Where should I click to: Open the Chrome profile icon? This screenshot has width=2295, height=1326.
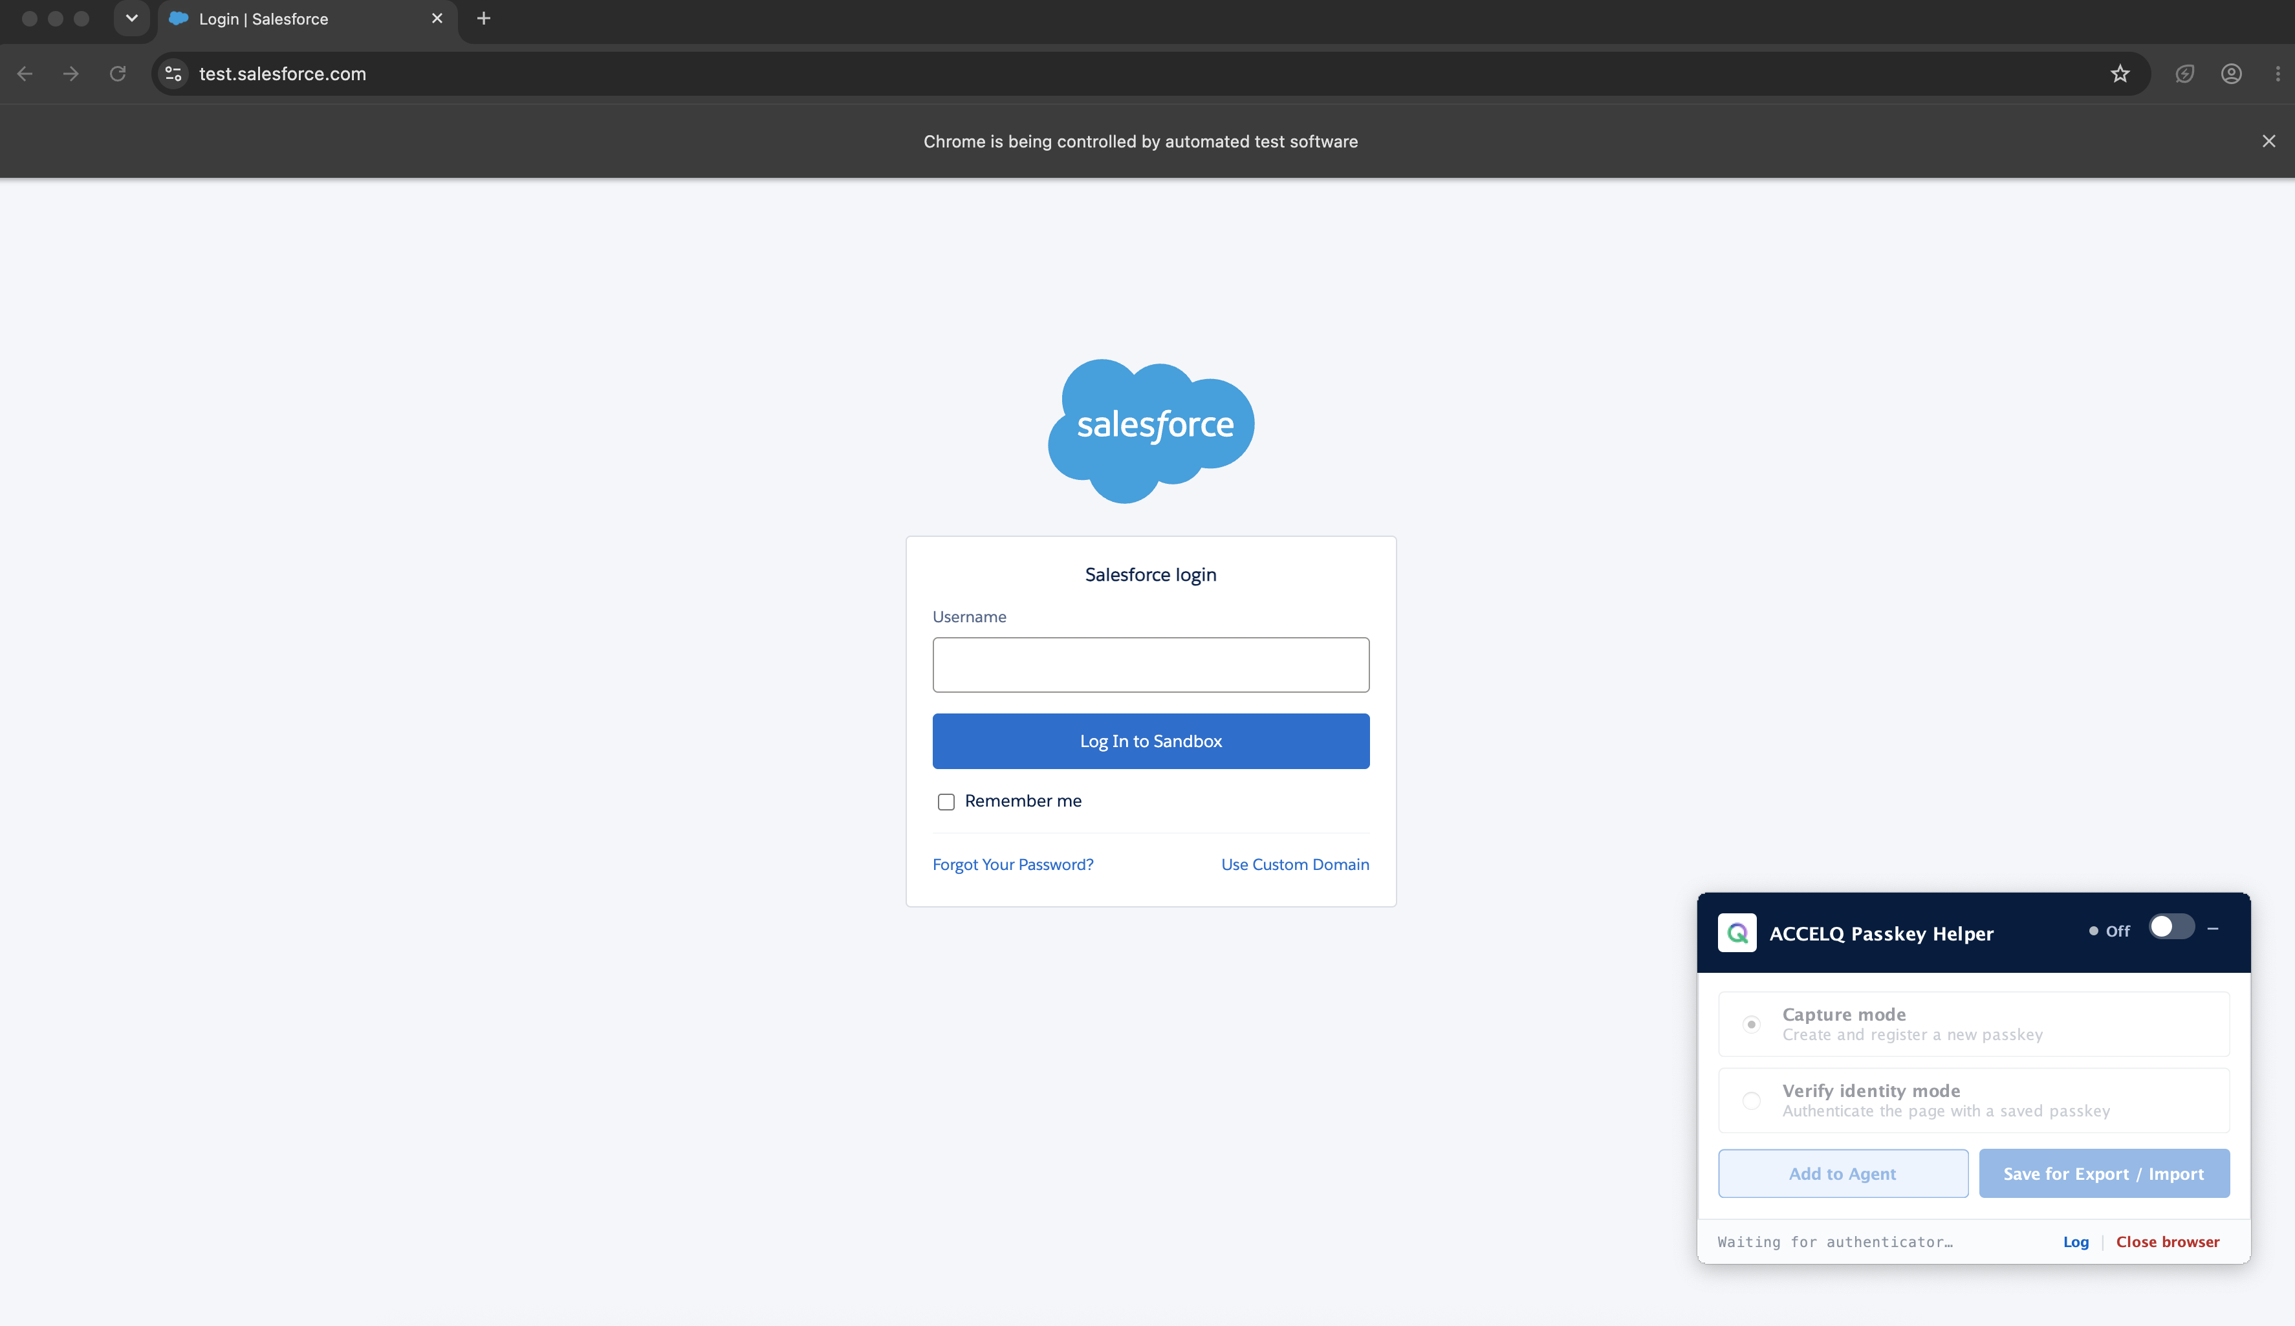2231,74
